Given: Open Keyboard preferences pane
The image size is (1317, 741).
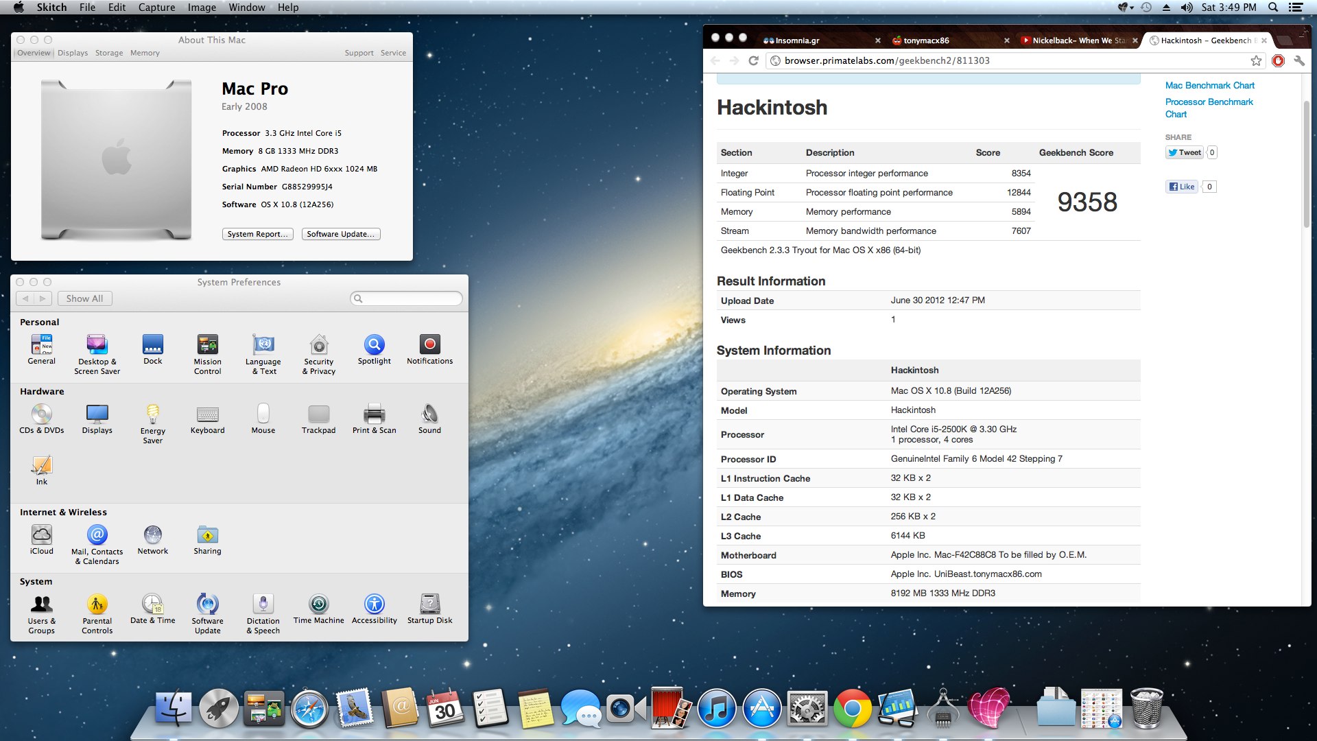Looking at the screenshot, I should (207, 419).
